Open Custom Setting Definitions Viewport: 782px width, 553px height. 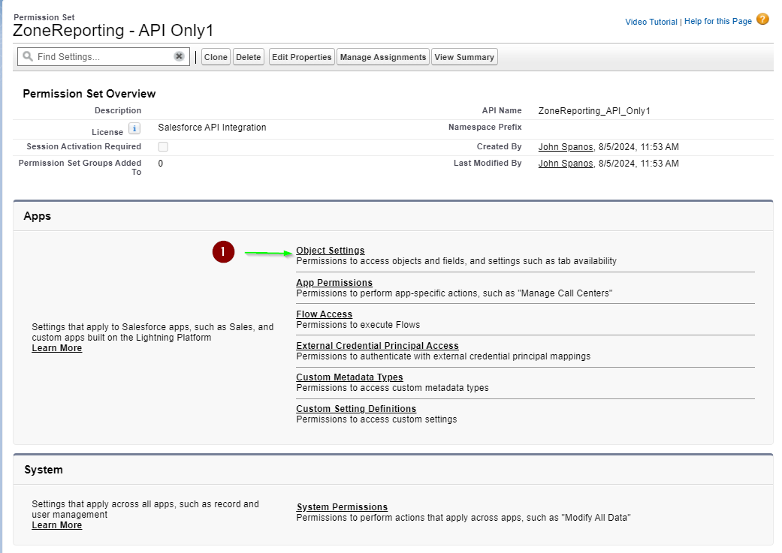pyautogui.click(x=356, y=408)
